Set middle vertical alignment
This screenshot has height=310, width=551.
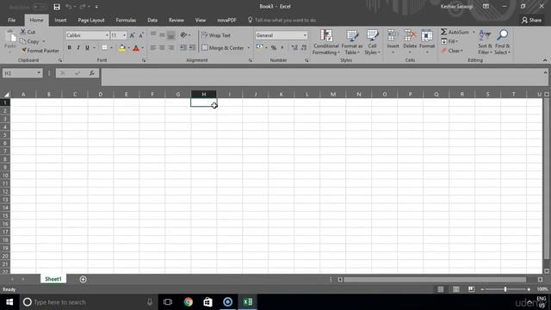click(162, 35)
